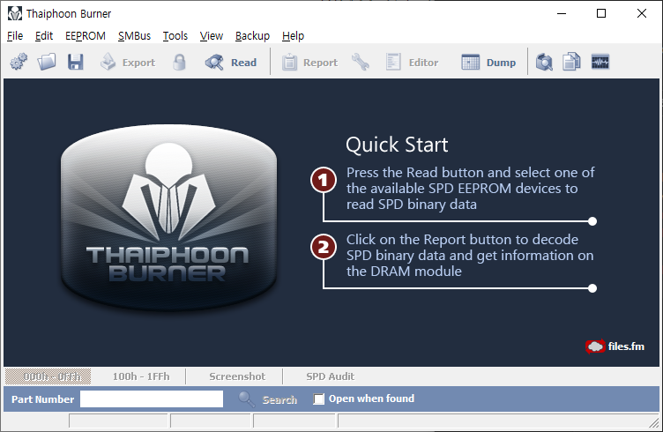Screen dimensions: 663x432
Task: Open the EEPROM menu
Action: pyautogui.click(x=86, y=36)
